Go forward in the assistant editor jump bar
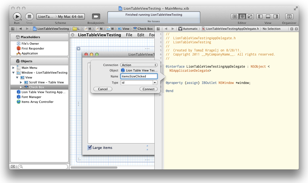308x183 pixels. (173, 29)
